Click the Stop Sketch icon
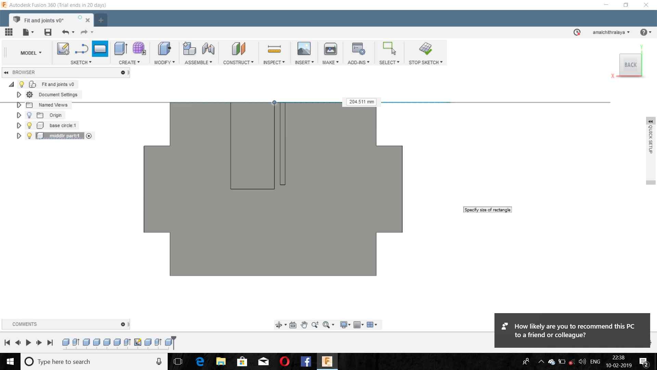Screen dimensions: 657x370 pyautogui.click(x=425, y=49)
